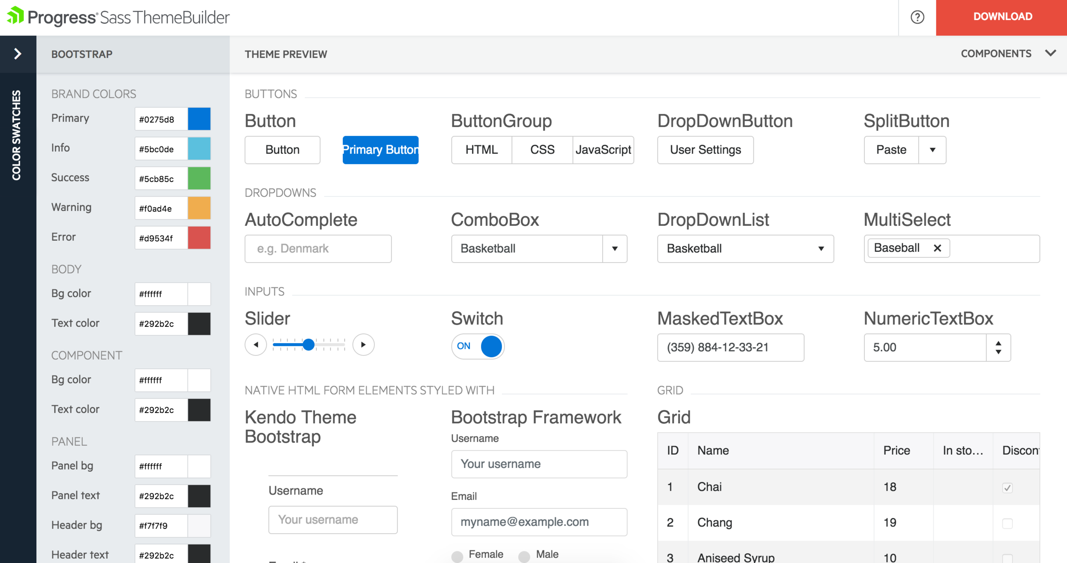Select CSS in the ButtonGroup
Viewport: 1067px width, 563px height.
542,150
